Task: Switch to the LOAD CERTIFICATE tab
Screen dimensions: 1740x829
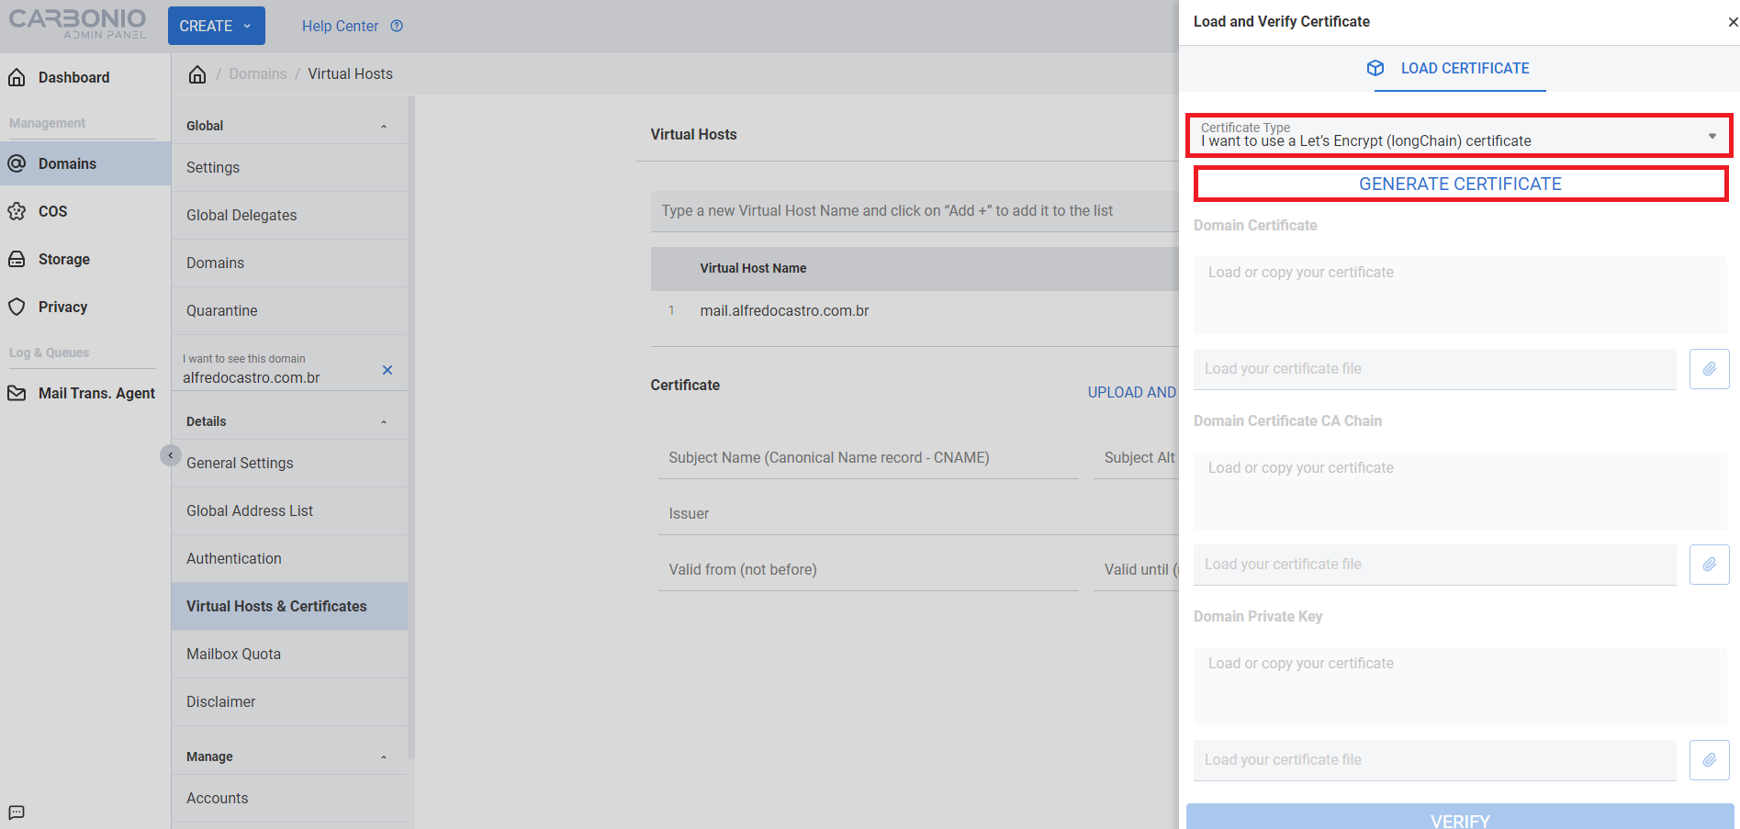Action: (x=1460, y=69)
